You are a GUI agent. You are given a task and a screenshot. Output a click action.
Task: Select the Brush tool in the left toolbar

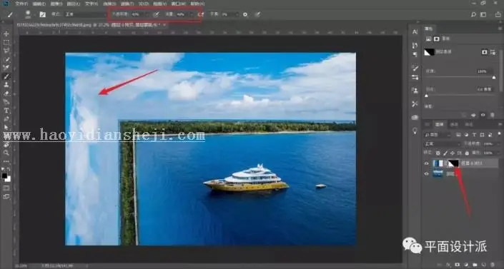6,76
